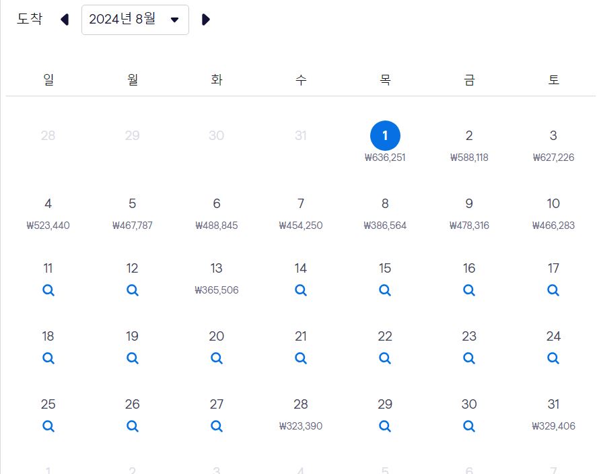This screenshot has height=474, width=597.
Task: Choose August 8 date number
Action: pos(385,203)
